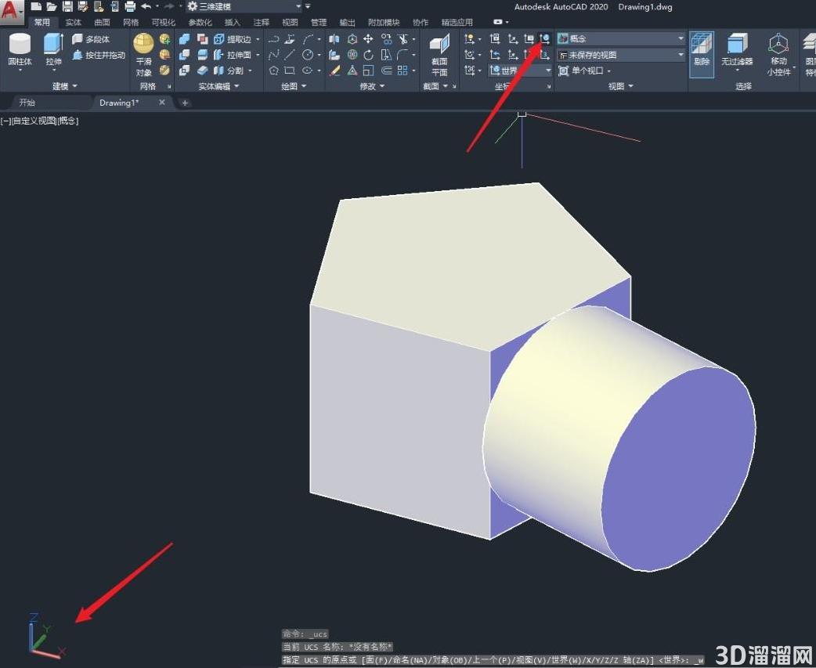Expand the 实体编辑 panel title

pyautogui.click(x=218, y=86)
